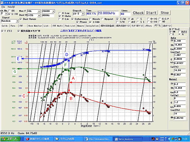Viewport: 190px width, 142px height.
Task: Uncheck the Dual Range checkbox
Action: (x=21, y=19)
